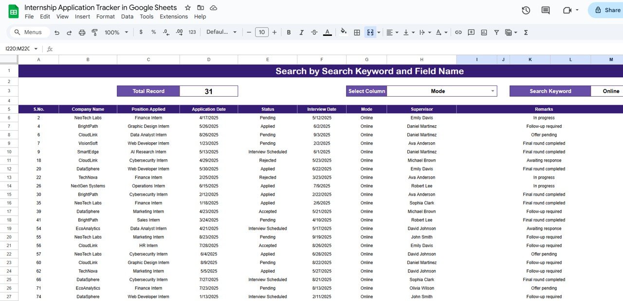
Task: Open the fill color picker
Action: point(344,33)
